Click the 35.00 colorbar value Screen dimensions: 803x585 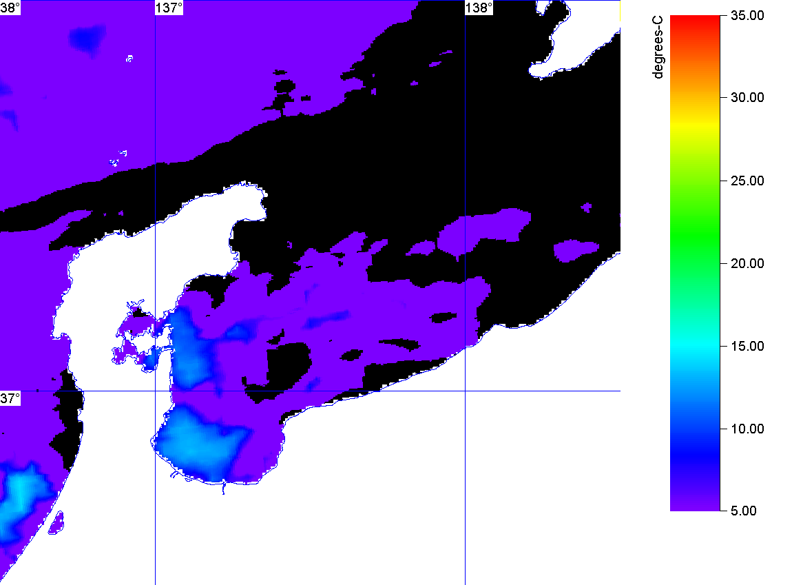(x=747, y=15)
